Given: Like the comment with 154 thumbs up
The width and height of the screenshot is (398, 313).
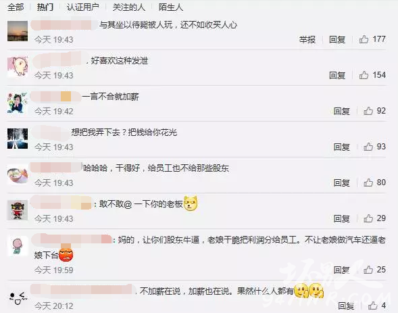Looking at the screenshot, I should 364,75.
